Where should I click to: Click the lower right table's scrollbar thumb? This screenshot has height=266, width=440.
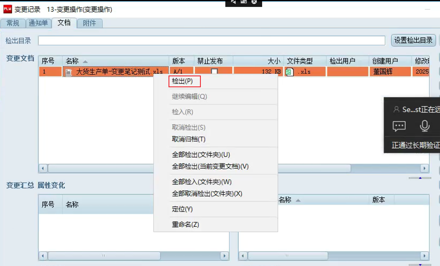click(x=287, y=256)
